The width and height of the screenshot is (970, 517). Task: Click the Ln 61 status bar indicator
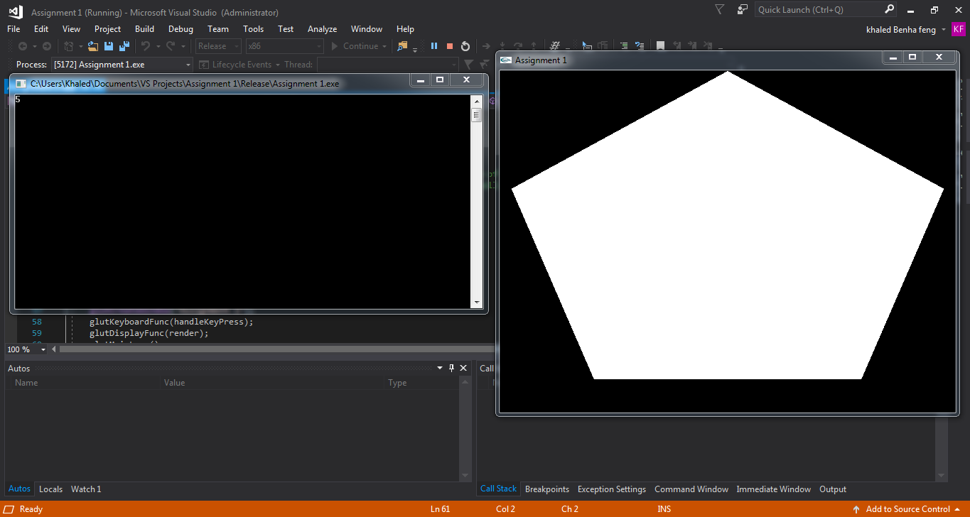[440, 509]
